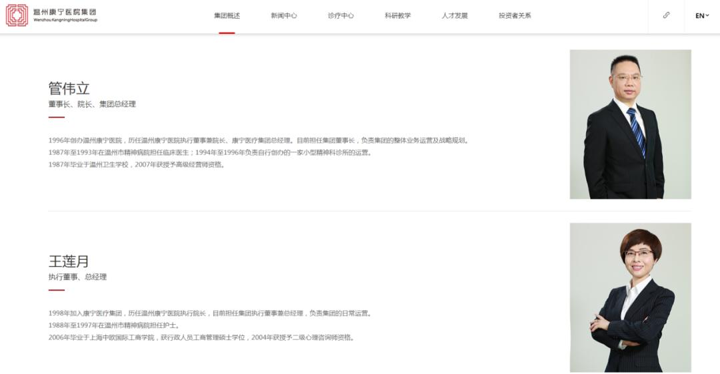Click the line starting 1987年毕业于温州卫生学校
This screenshot has width=720, height=374.
(138, 164)
